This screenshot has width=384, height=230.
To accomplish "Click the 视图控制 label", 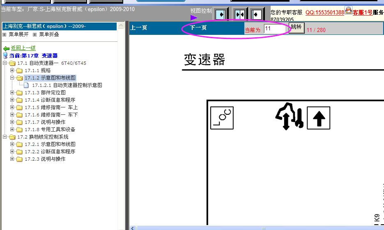I will coord(201,11).
